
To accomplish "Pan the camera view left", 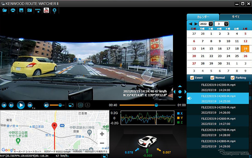I will (x=174, y=92).
